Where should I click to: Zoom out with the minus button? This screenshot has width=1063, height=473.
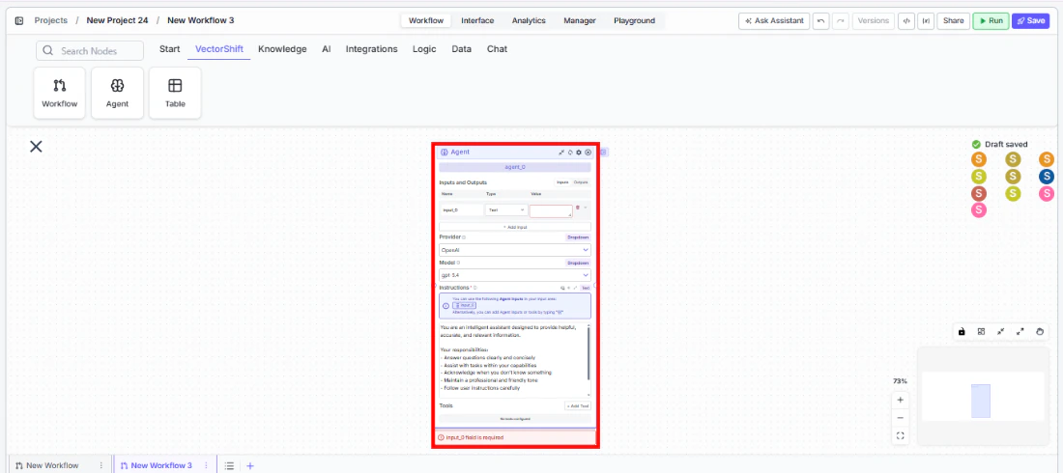[x=901, y=417]
